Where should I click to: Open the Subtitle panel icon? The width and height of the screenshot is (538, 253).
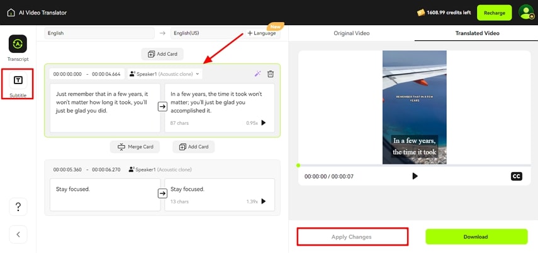click(x=18, y=80)
